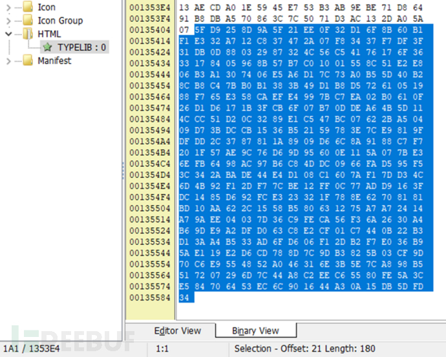
Task: Click offset address 00135434
Action: (x=150, y=63)
